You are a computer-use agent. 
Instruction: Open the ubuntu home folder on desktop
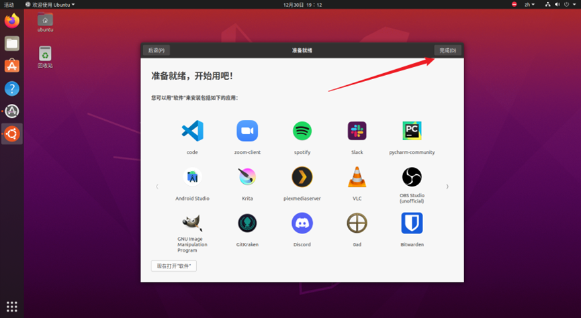45,22
